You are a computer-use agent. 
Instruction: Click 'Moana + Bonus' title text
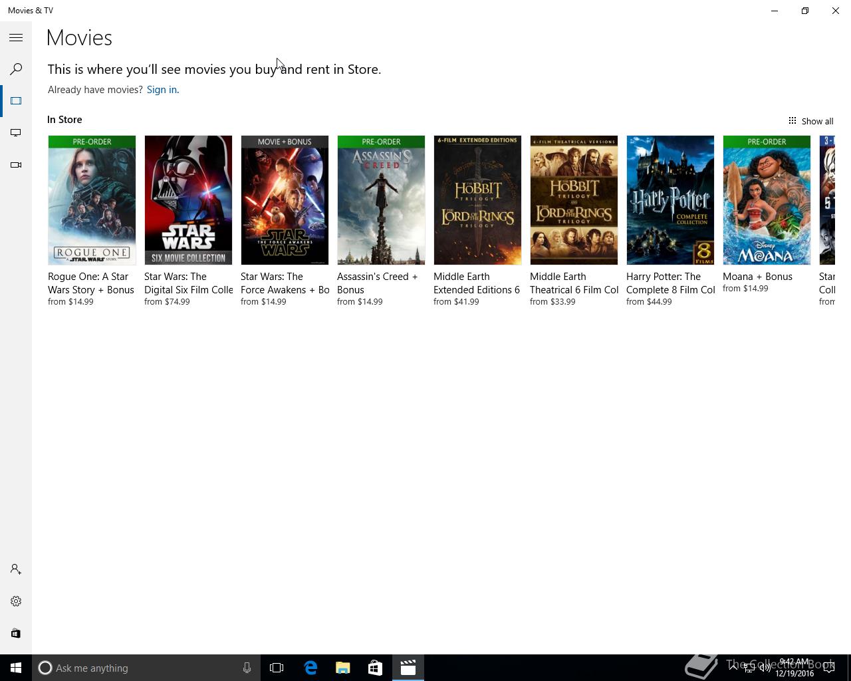(757, 277)
